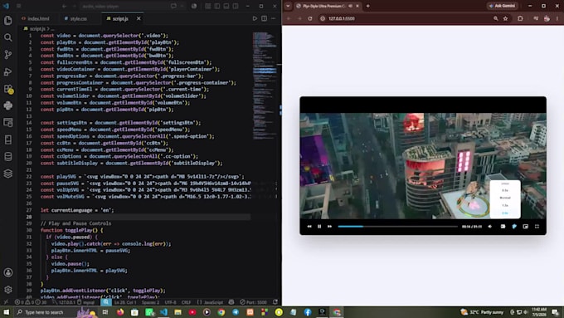Enter fullscreen on the video player
Image resolution: width=564 pixels, height=318 pixels.
coord(537,227)
